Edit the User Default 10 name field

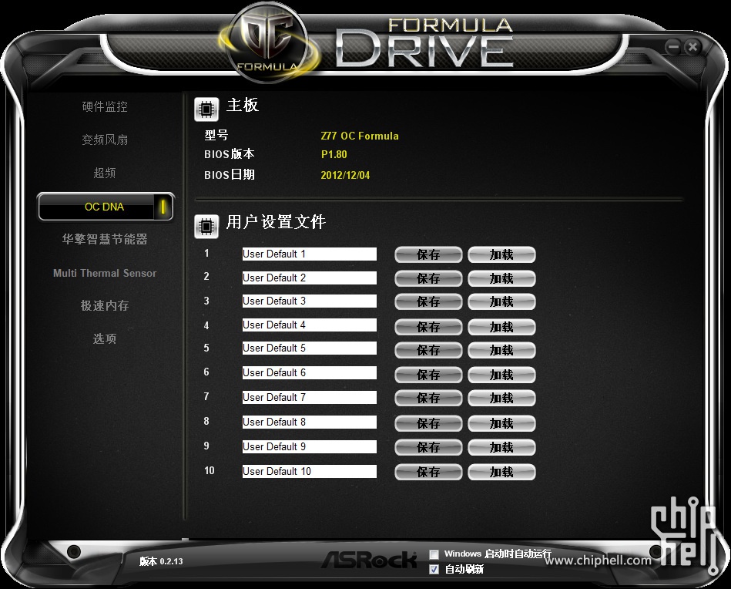(x=309, y=471)
